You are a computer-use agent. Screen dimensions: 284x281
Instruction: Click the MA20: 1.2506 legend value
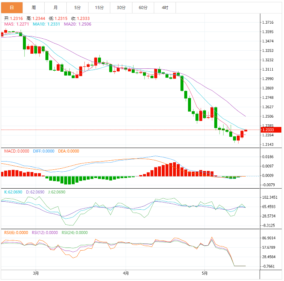[78, 24]
